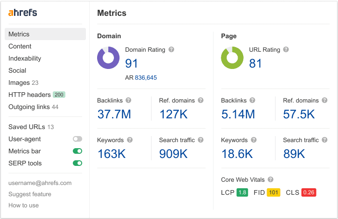
Task: Click the Page section heading
Action: [229, 36]
